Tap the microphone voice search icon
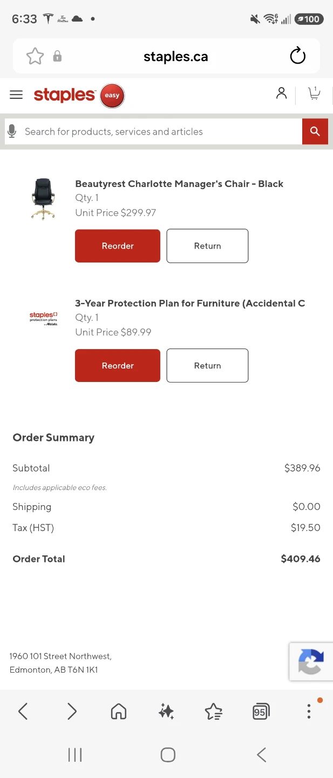Screen dimensions: 333x778 coord(11,131)
